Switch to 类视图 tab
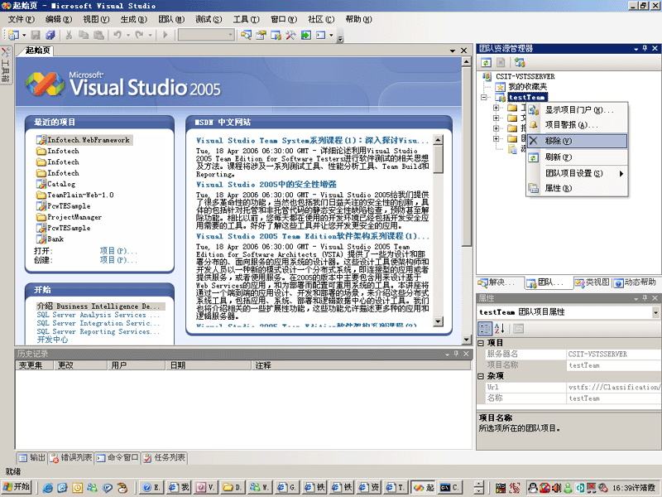 [592, 282]
